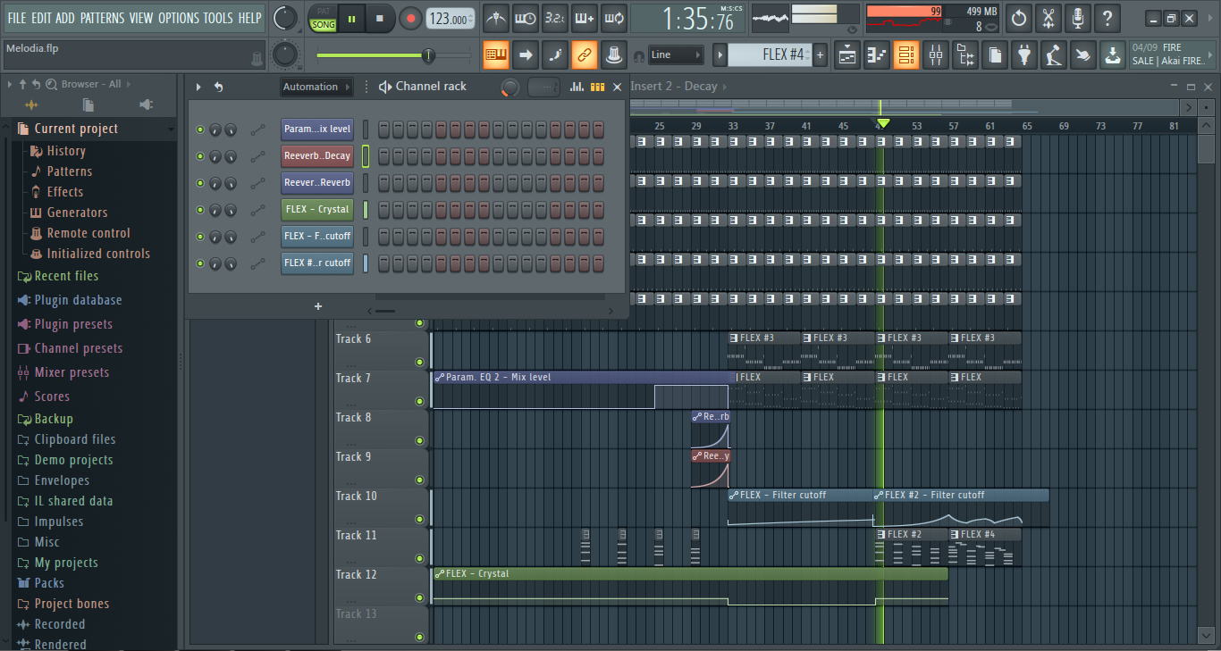
Task: Open the plugin picker plug icon
Action: [1024, 55]
